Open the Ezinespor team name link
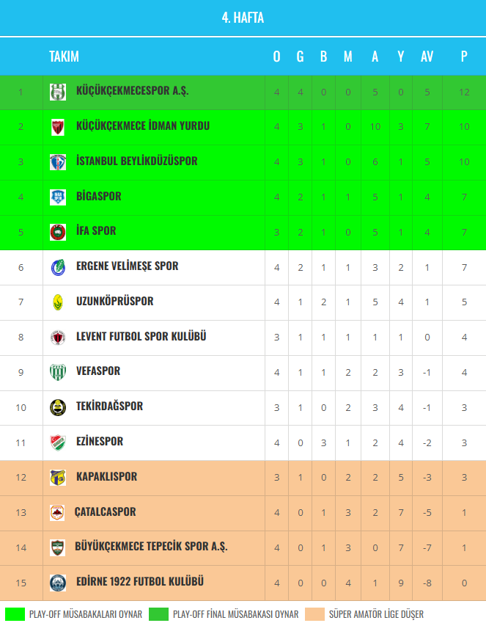Image resolution: width=486 pixels, height=623 pixels. point(100,442)
